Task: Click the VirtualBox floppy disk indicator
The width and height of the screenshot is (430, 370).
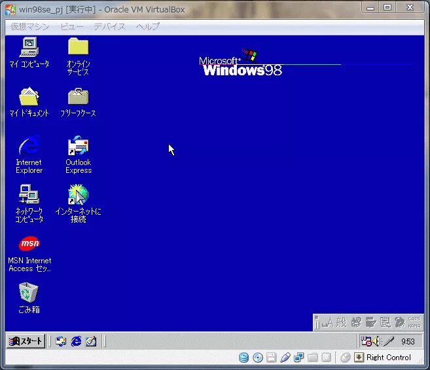Action: pyautogui.click(x=271, y=358)
